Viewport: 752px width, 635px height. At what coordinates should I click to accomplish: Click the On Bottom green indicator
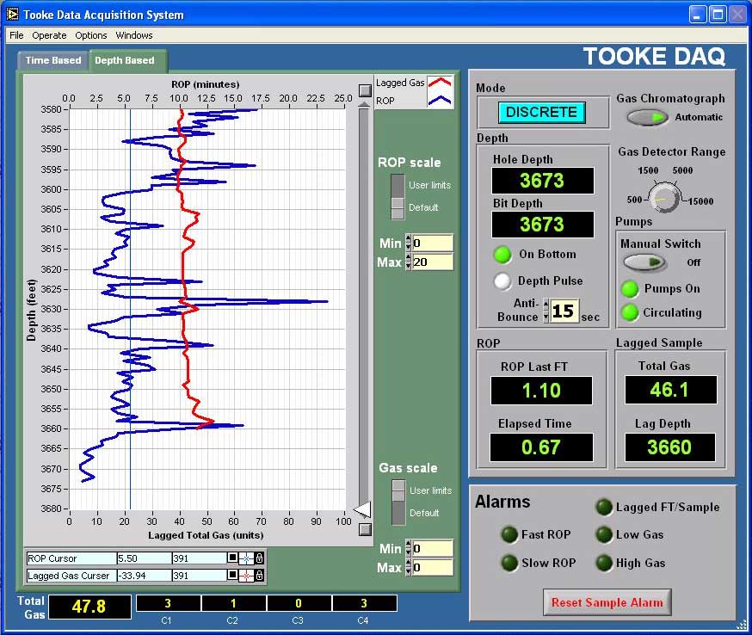point(502,255)
